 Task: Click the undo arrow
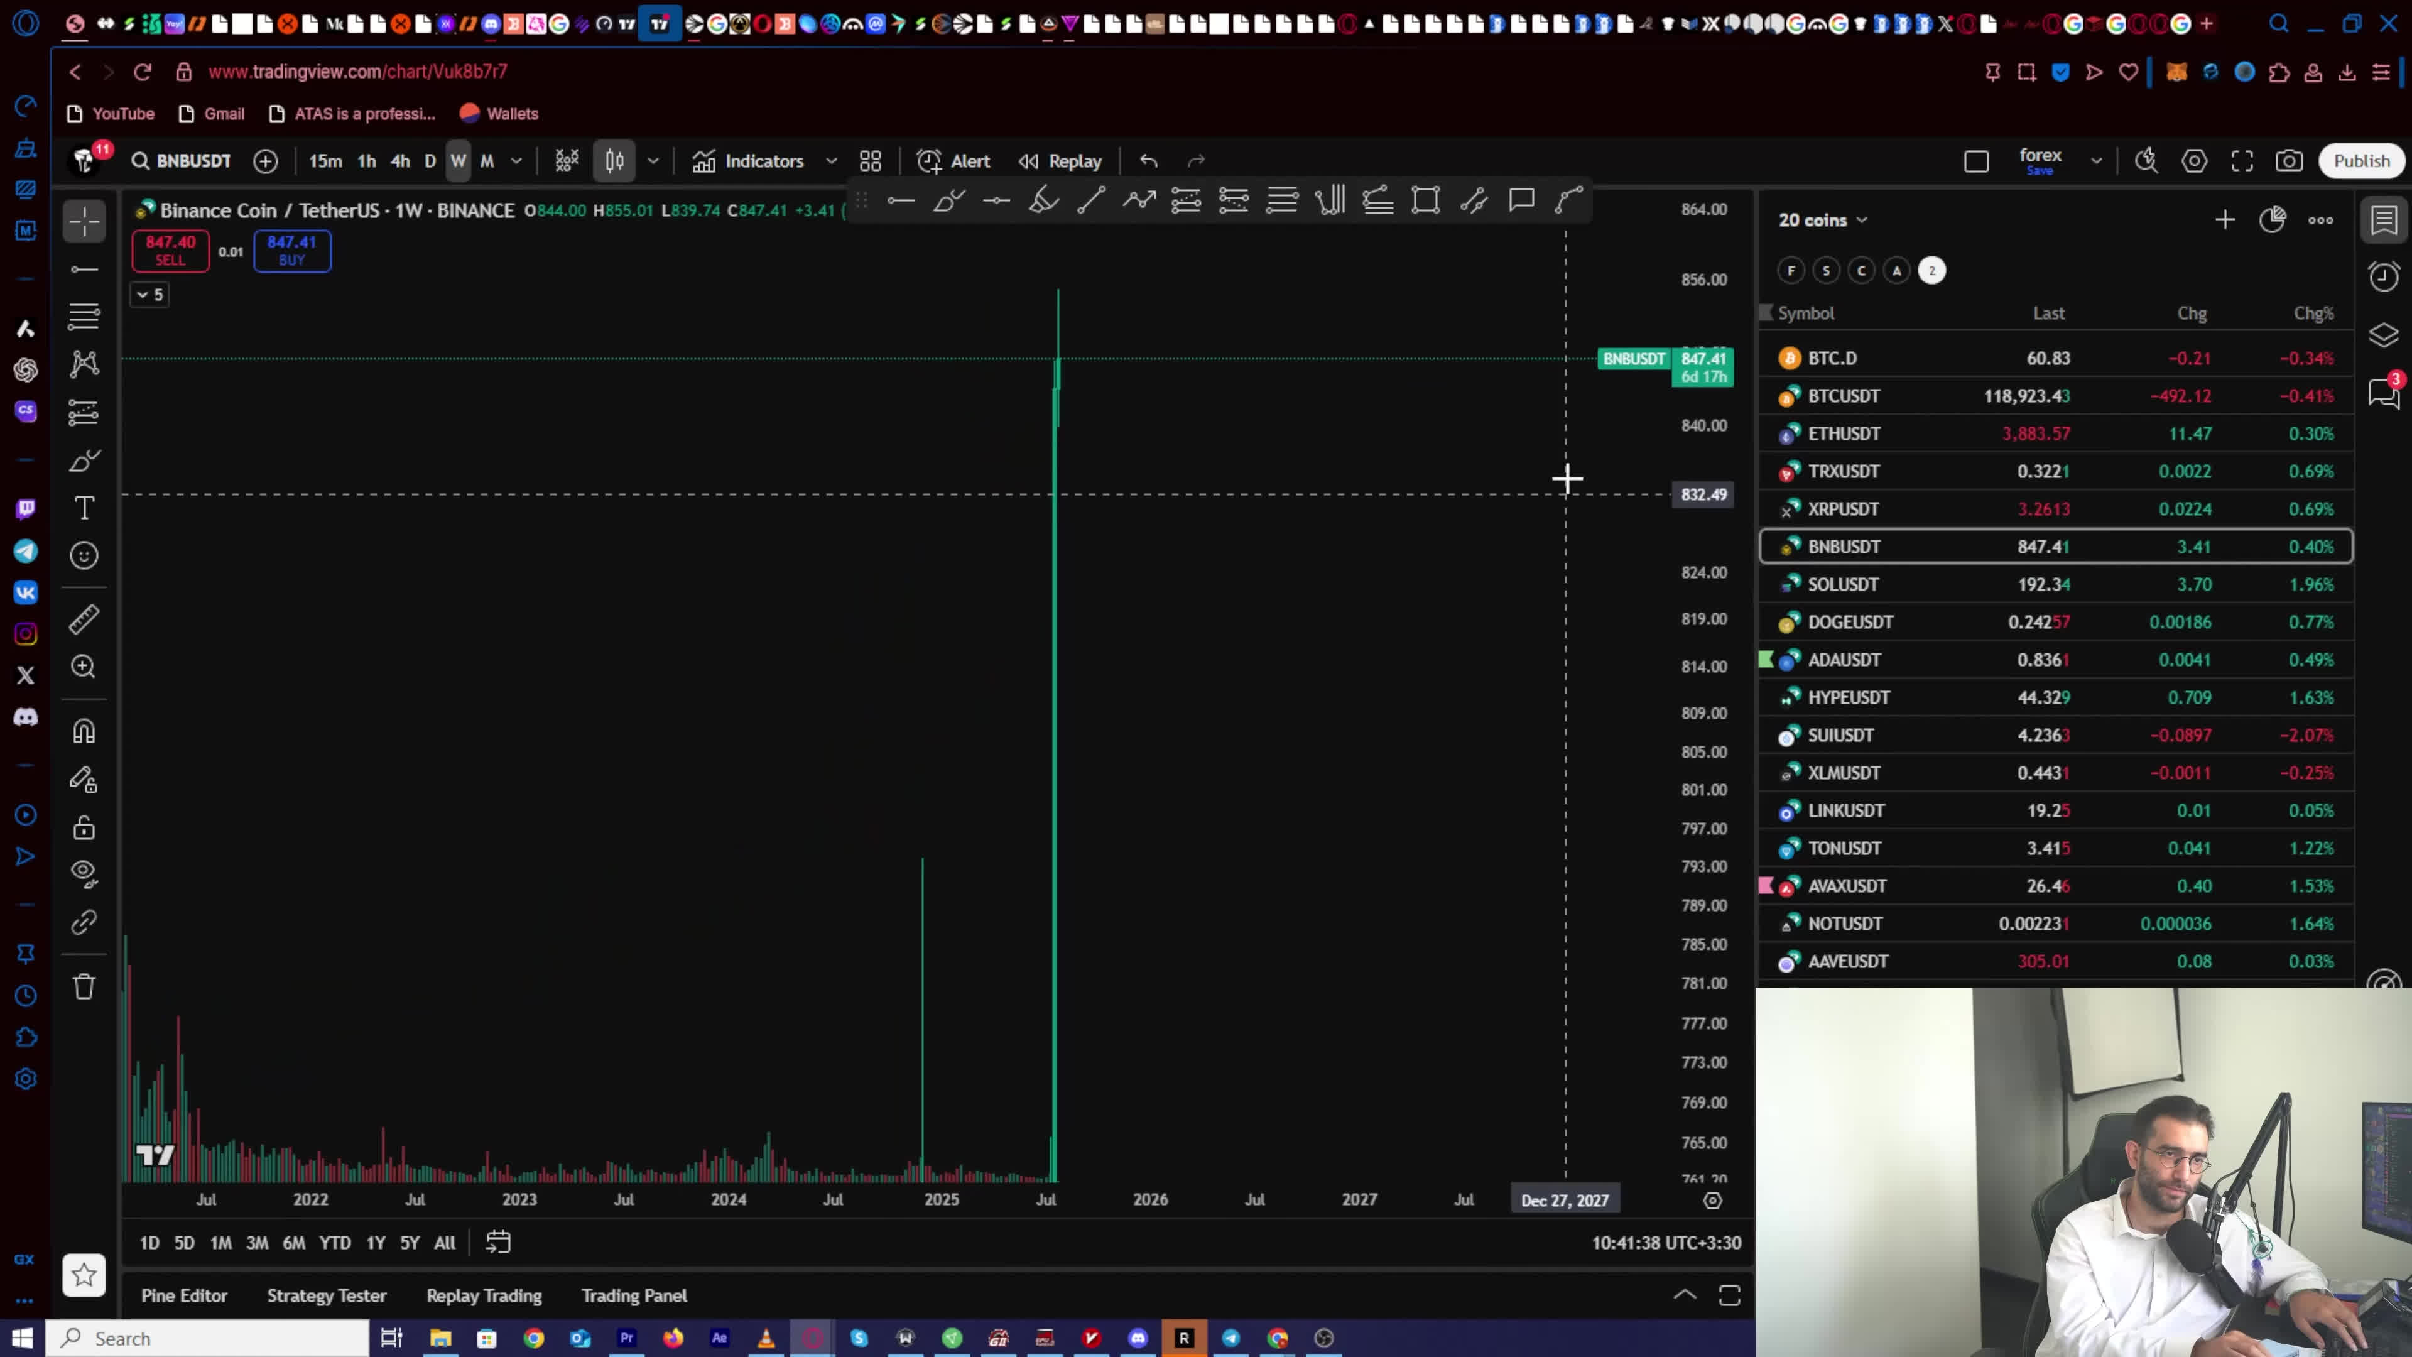(1149, 161)
